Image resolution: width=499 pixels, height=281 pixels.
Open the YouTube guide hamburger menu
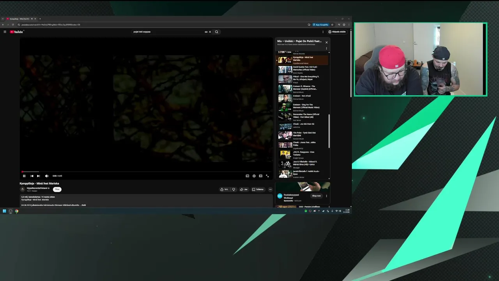tap(5, 32)
